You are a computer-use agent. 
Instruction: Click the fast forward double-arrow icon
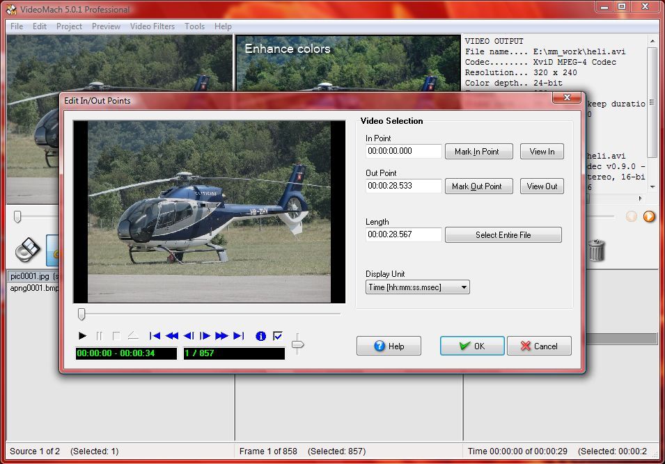coord(222,336)
